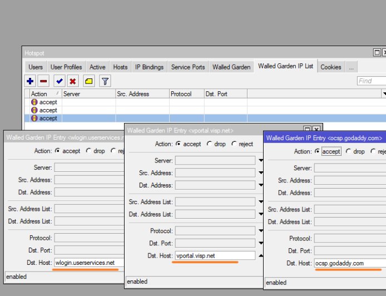
Task: Click Server field in ocsp.godaddy.com entry
Action: pyautogui.click(x=350, y=168)
